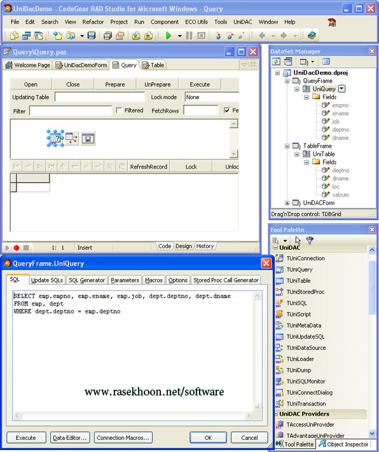Screen dimensions: 379x452
Task: Click the RefreshRecord button
Action: click(x=149, y=167)
